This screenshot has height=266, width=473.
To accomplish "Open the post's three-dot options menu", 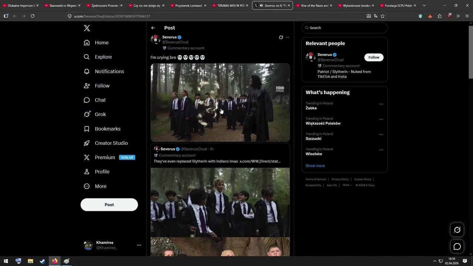I will [x=287, y=37].
